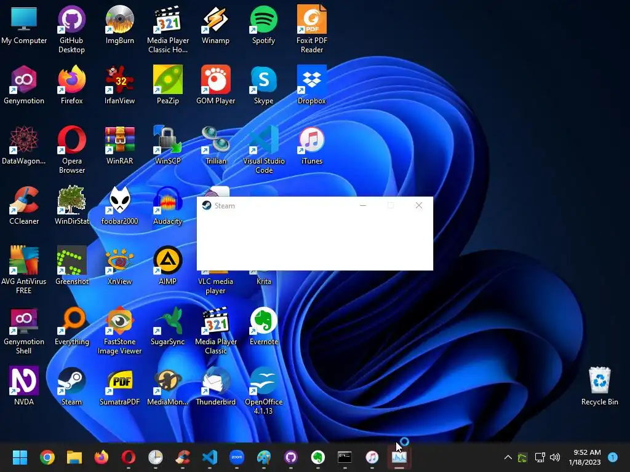Select the Media Player Classic Ho... shortcut
Viewport: 630px width, 472px height.
click(x=167, y=29)
